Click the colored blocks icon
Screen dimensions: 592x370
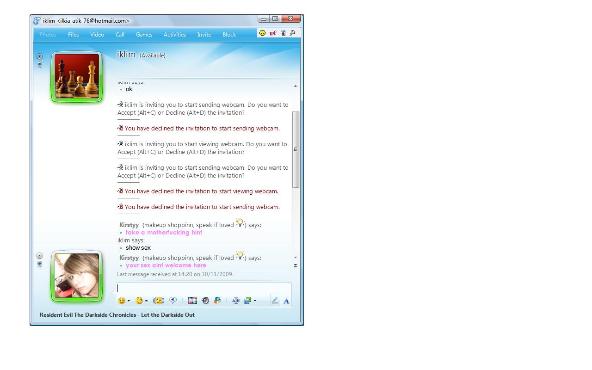(217, 301)
